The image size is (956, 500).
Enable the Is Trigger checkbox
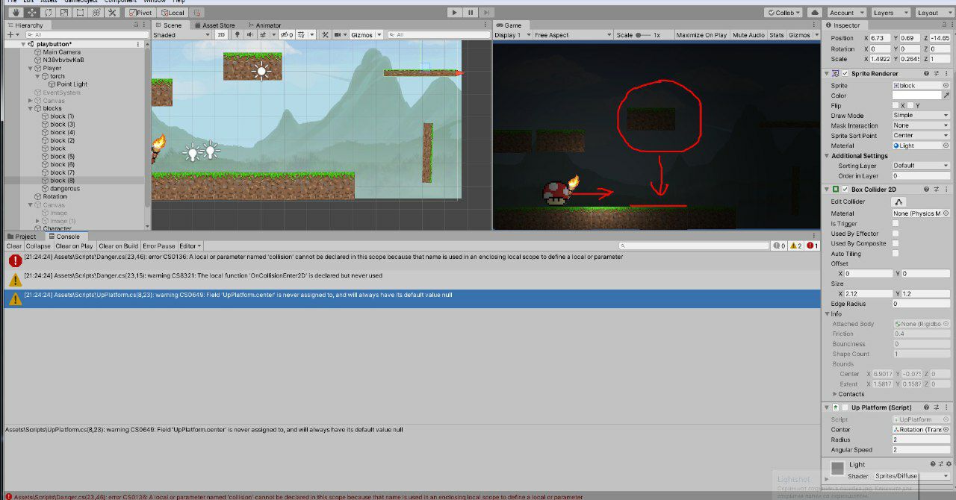pyautogui.click(x=896, y=224)
